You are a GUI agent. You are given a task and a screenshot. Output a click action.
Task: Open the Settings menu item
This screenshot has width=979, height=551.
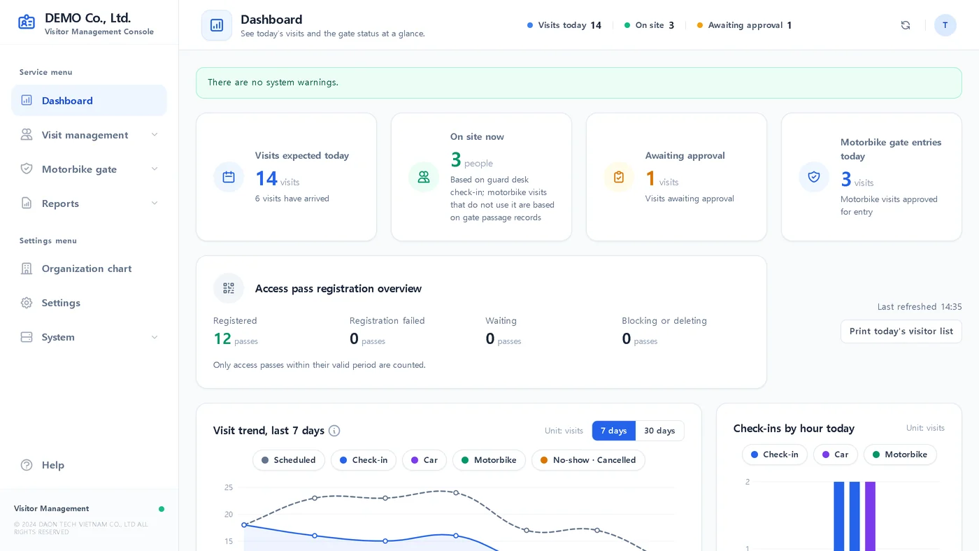(89, 303)
